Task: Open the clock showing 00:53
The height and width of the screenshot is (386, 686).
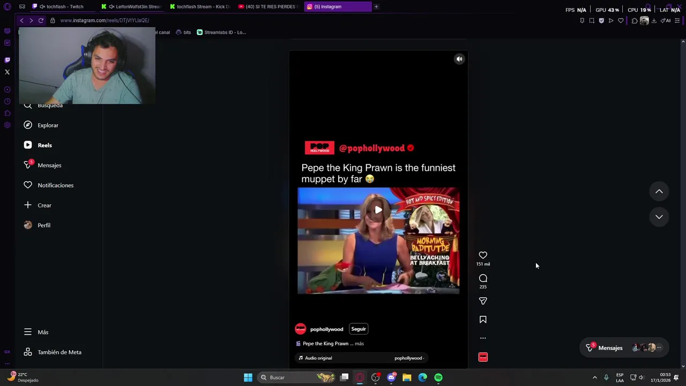Action: coord(660,377)
